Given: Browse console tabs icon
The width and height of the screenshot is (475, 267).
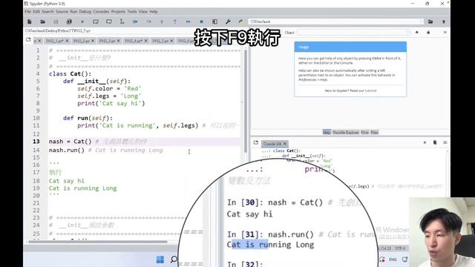Looking at the screenshot, I should tap(256, 142).
